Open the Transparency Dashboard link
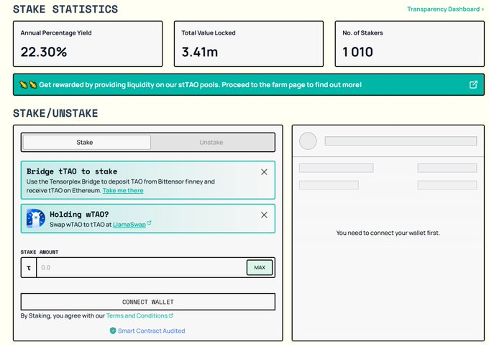Viewport: 489px width, 345px height. [x=445, y=9]
